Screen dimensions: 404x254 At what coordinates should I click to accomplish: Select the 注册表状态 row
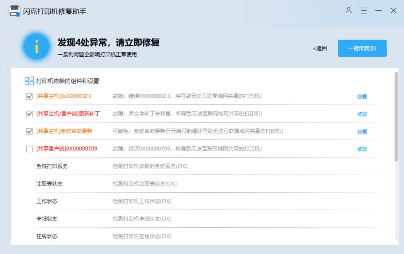click(x=49, y=184)
